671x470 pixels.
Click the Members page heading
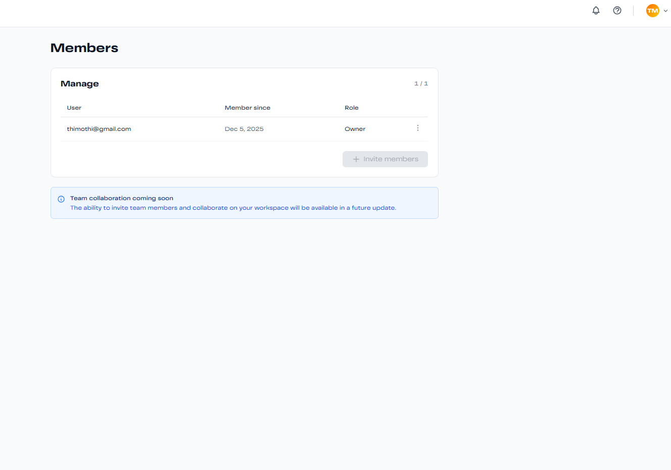click(x=84, y=48)
